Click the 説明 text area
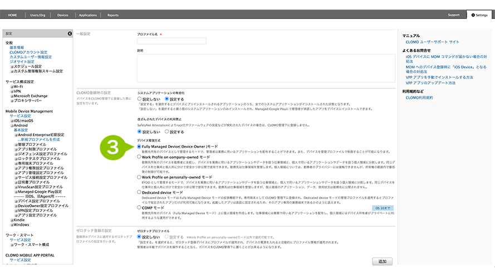 (x=266, y=68)
